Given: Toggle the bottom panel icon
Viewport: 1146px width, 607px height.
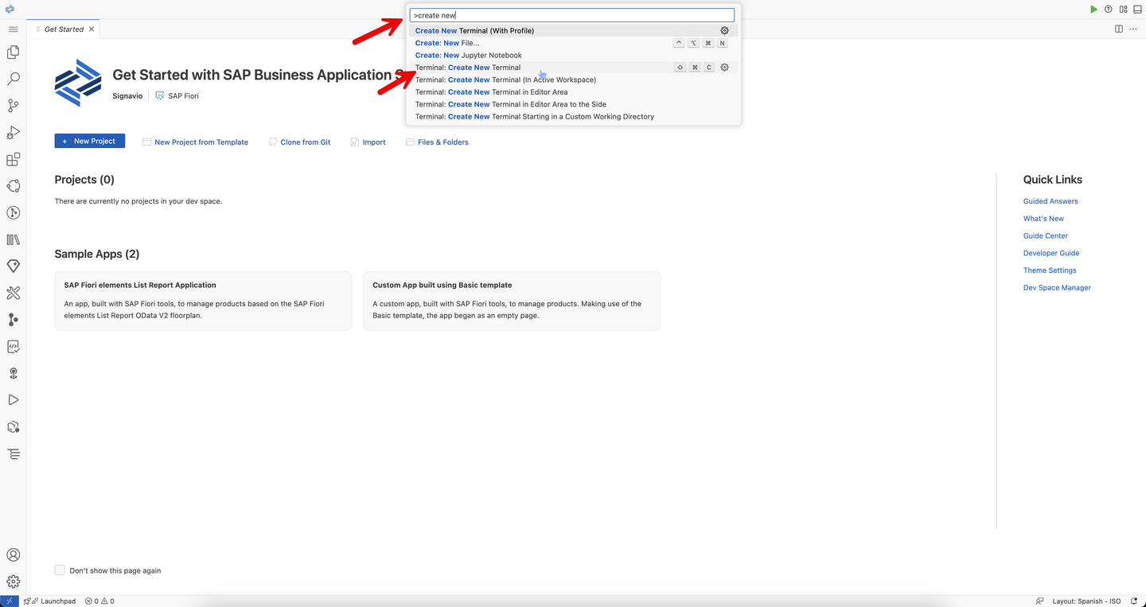Looking at the screenshot, I should click(x=1137, y=10).
